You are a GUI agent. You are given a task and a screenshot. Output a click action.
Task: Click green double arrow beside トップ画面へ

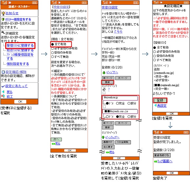tap(155, 162)
